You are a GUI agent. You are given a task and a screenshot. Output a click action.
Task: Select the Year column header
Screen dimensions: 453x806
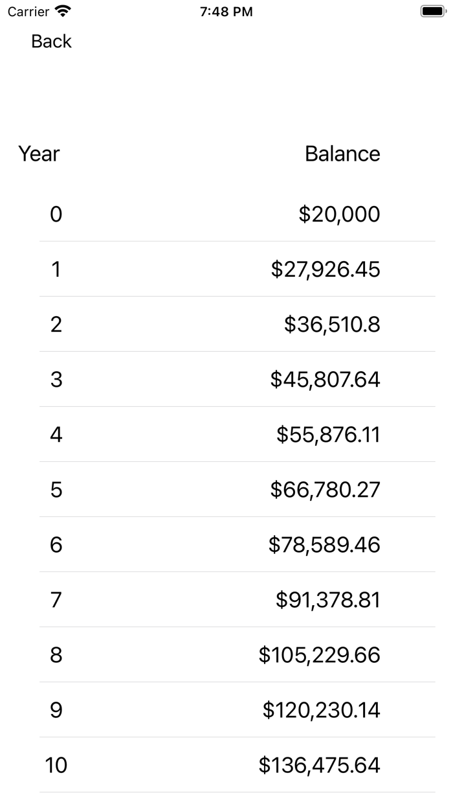coord(39,154)
